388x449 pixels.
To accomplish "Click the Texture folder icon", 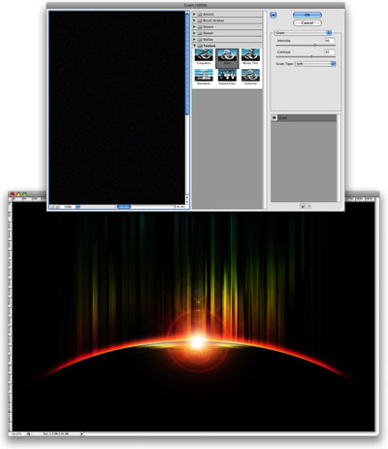I will tap(200, 46).
